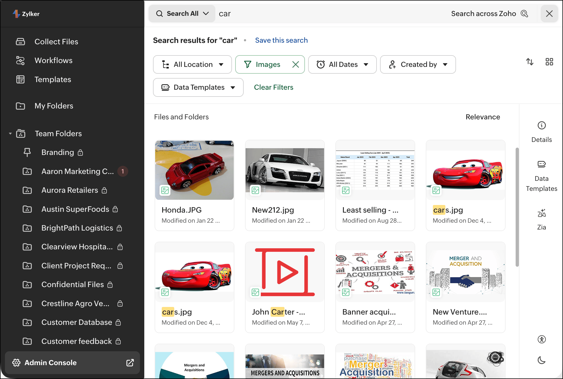This screenshot has width=563, height=379.
Task: Click the image type icon on New212.jpg
Action: (x=255, y=190)
